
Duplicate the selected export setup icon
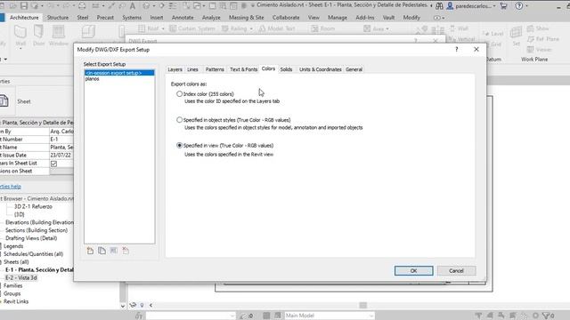(x=102, y=251)
